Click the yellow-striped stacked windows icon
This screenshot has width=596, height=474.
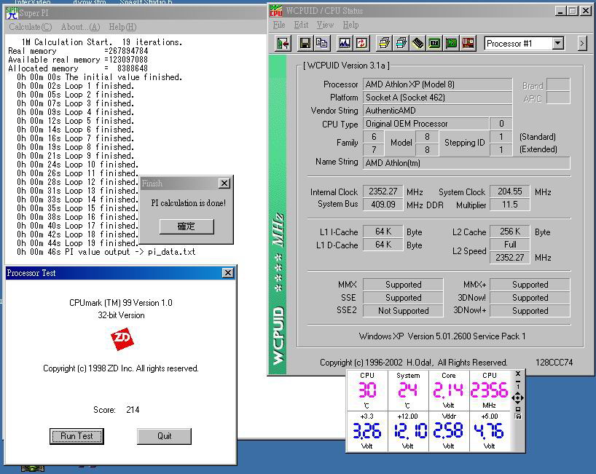pos(384,44)
